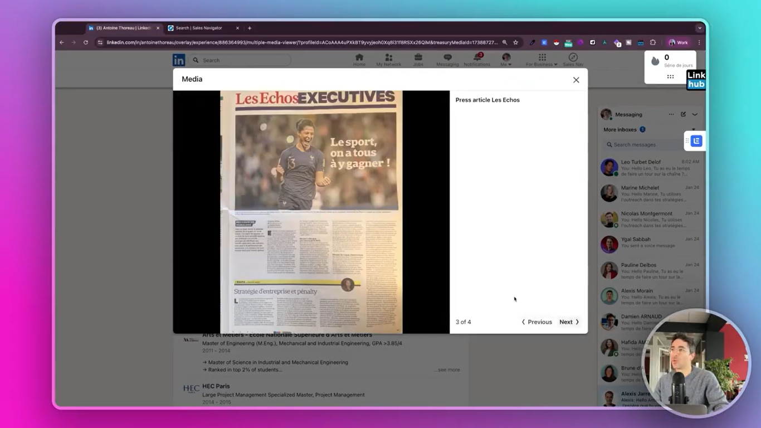761x428 pixels.
Task: Open the Jobs page
Action: [x=418, y=60]
